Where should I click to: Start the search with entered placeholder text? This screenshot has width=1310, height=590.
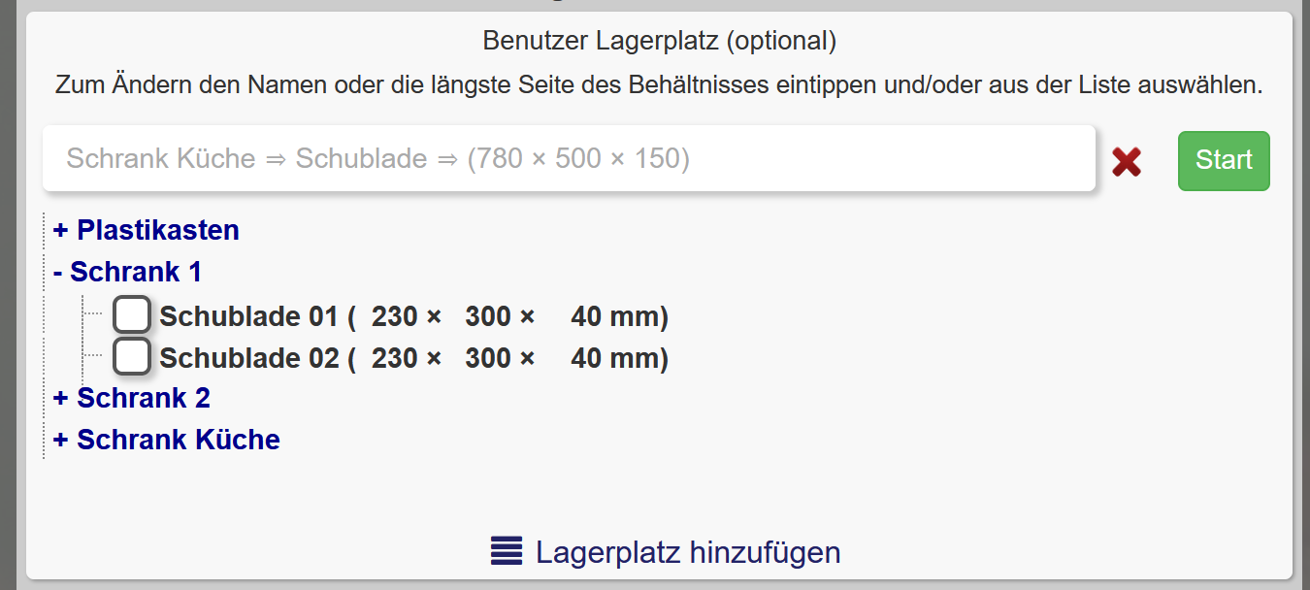1223,161
